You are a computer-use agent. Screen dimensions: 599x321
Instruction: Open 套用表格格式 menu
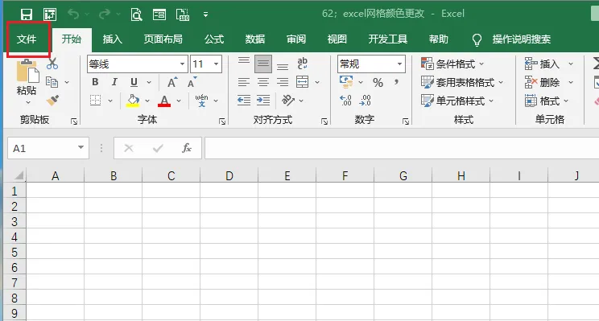pos(462,82)
